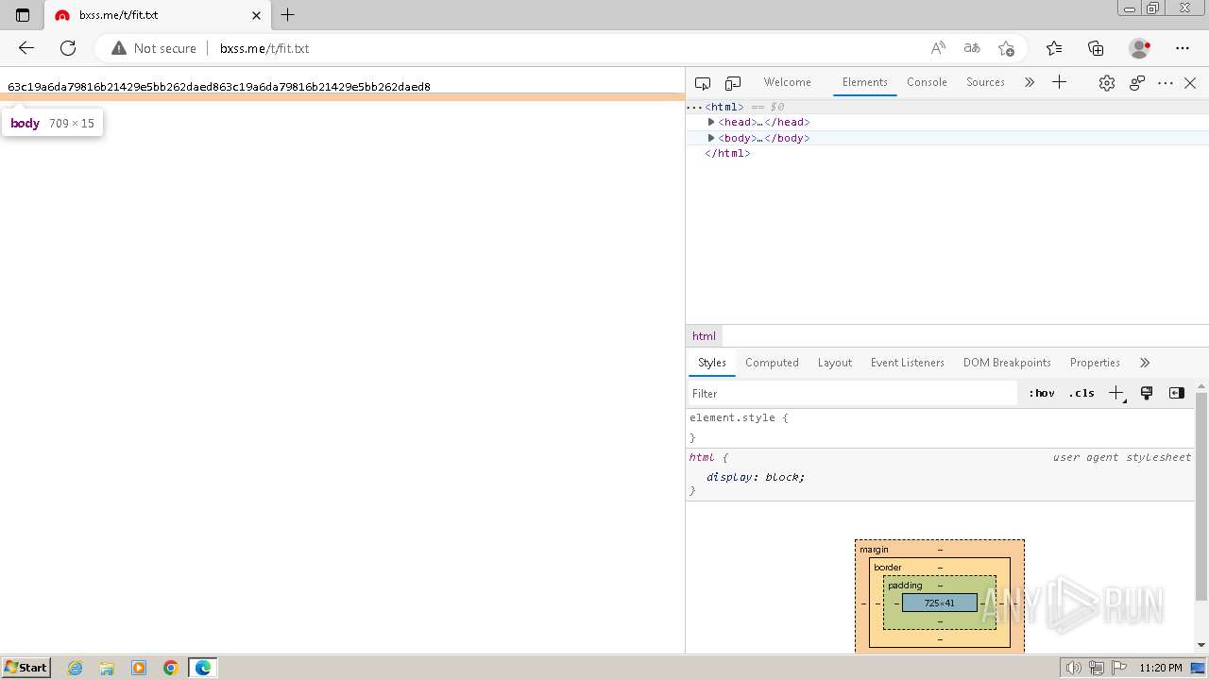Open the Computed pane tab

click(772, 363)
